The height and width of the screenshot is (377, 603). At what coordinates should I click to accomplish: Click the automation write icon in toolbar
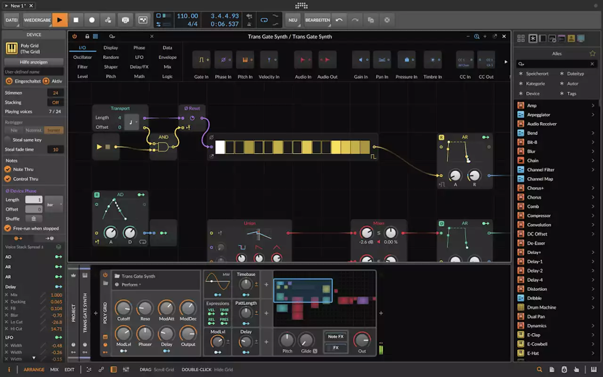(108, 20)
